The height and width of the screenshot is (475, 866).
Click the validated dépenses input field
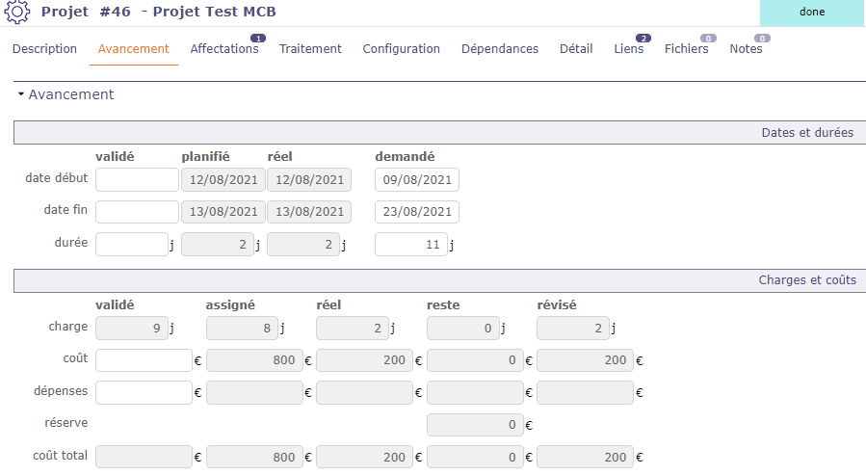pyautogui.click(x=144, y=392)
